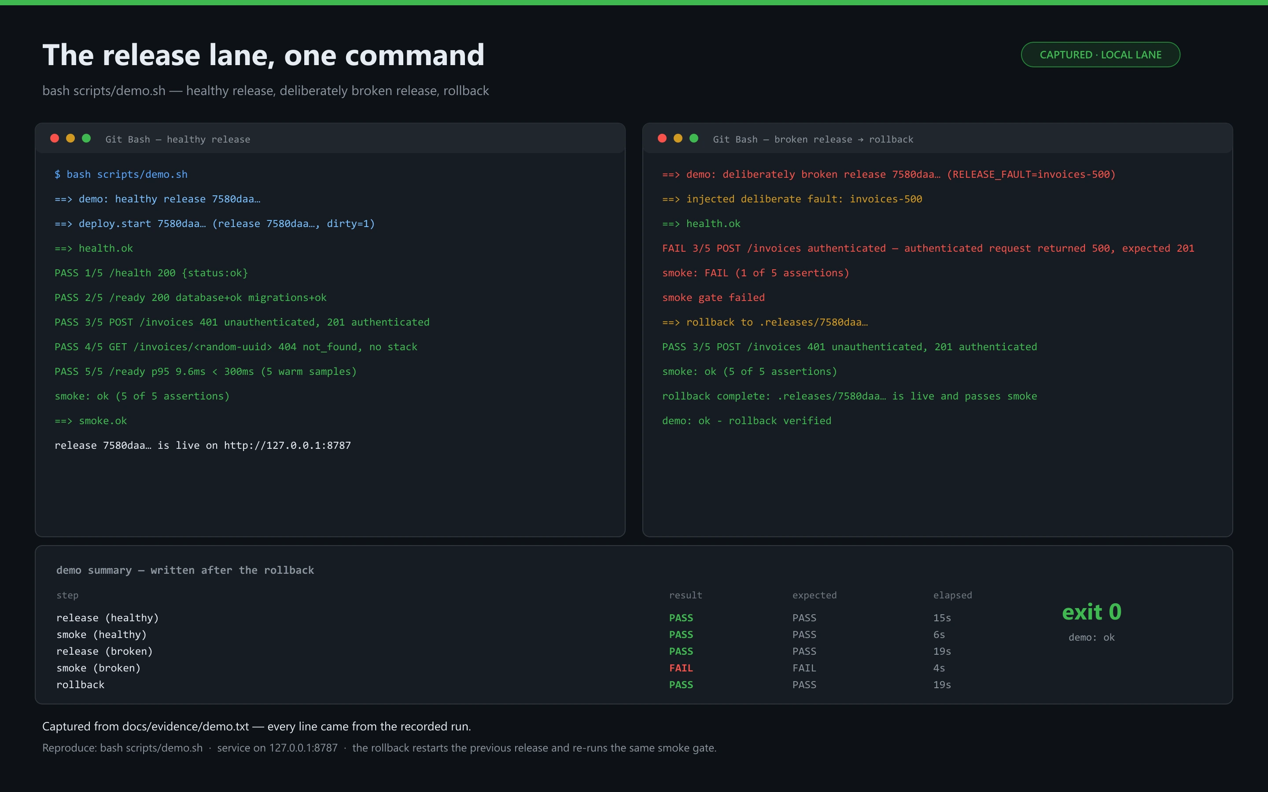The height and width of the screenshot is (792, 1268).
Task: Click the 'deploy.start 7580daa…' line
Action: (215, 224)
